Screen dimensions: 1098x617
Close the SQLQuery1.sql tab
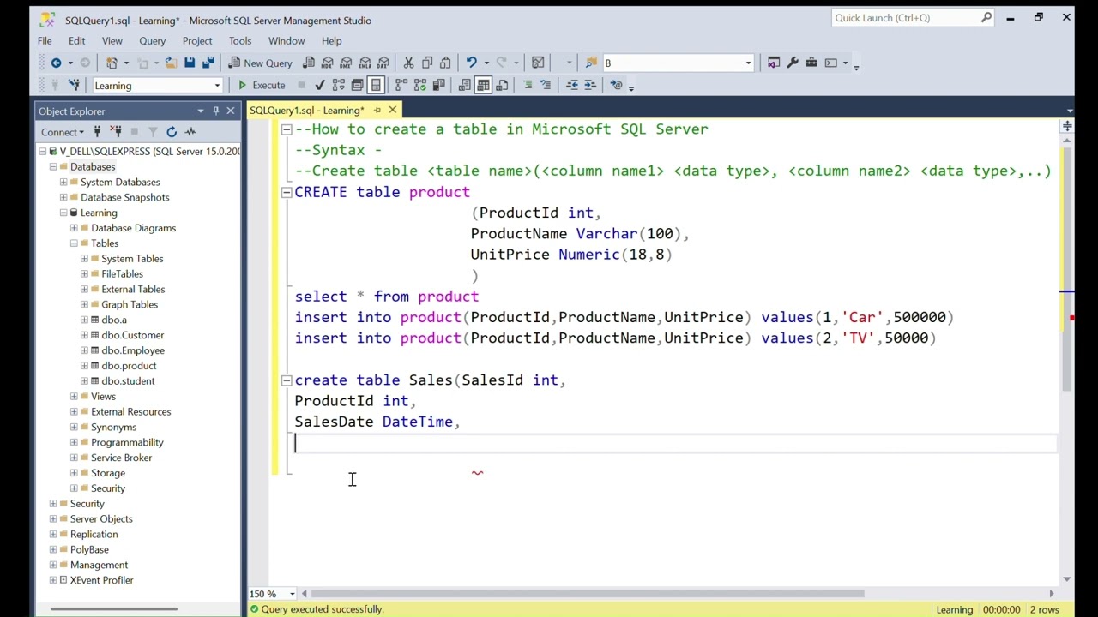[x=392, y=110]
